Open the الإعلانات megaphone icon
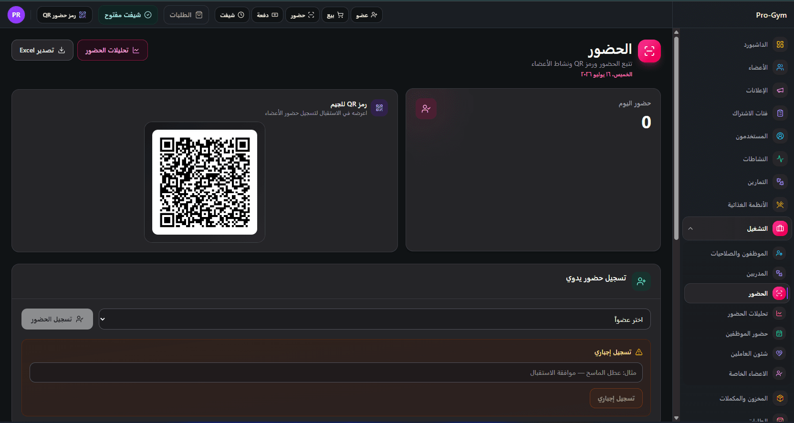794x423 pixels. [780, 90]
